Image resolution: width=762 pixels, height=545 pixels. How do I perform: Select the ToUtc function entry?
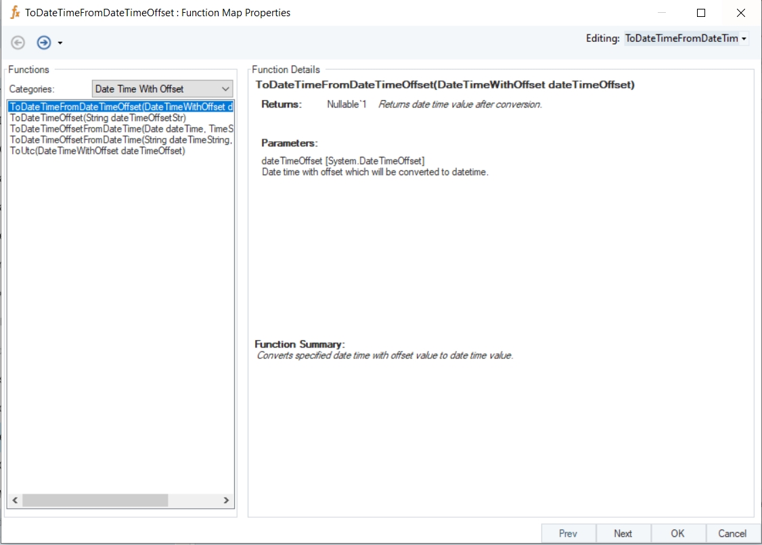click(97, 151)
